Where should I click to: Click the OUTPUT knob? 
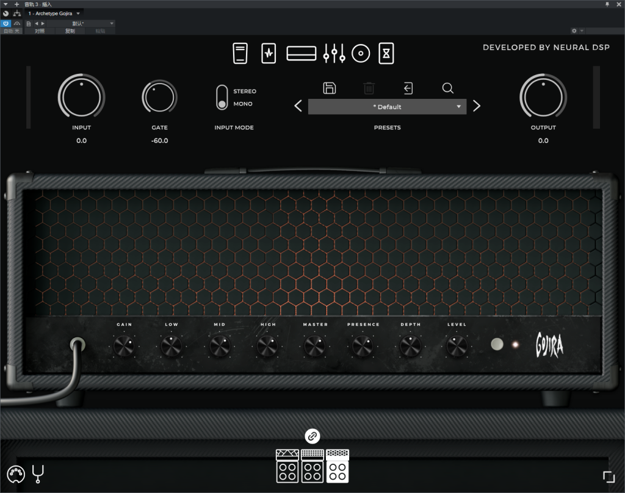pos(543,96)
